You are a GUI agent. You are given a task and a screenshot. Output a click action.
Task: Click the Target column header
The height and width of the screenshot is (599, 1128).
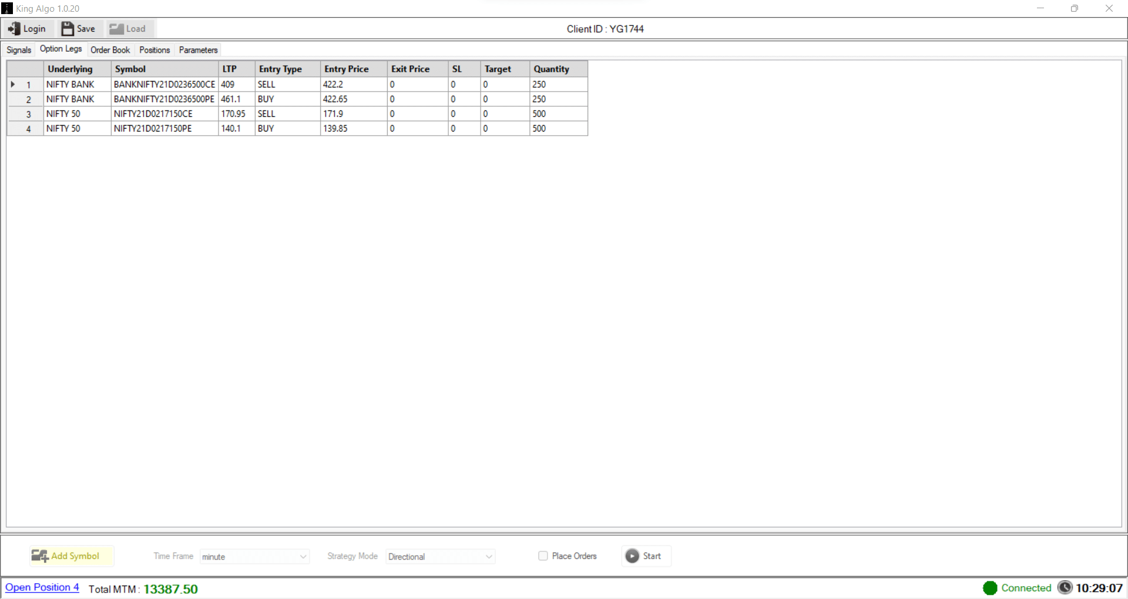tap(505, 69)
